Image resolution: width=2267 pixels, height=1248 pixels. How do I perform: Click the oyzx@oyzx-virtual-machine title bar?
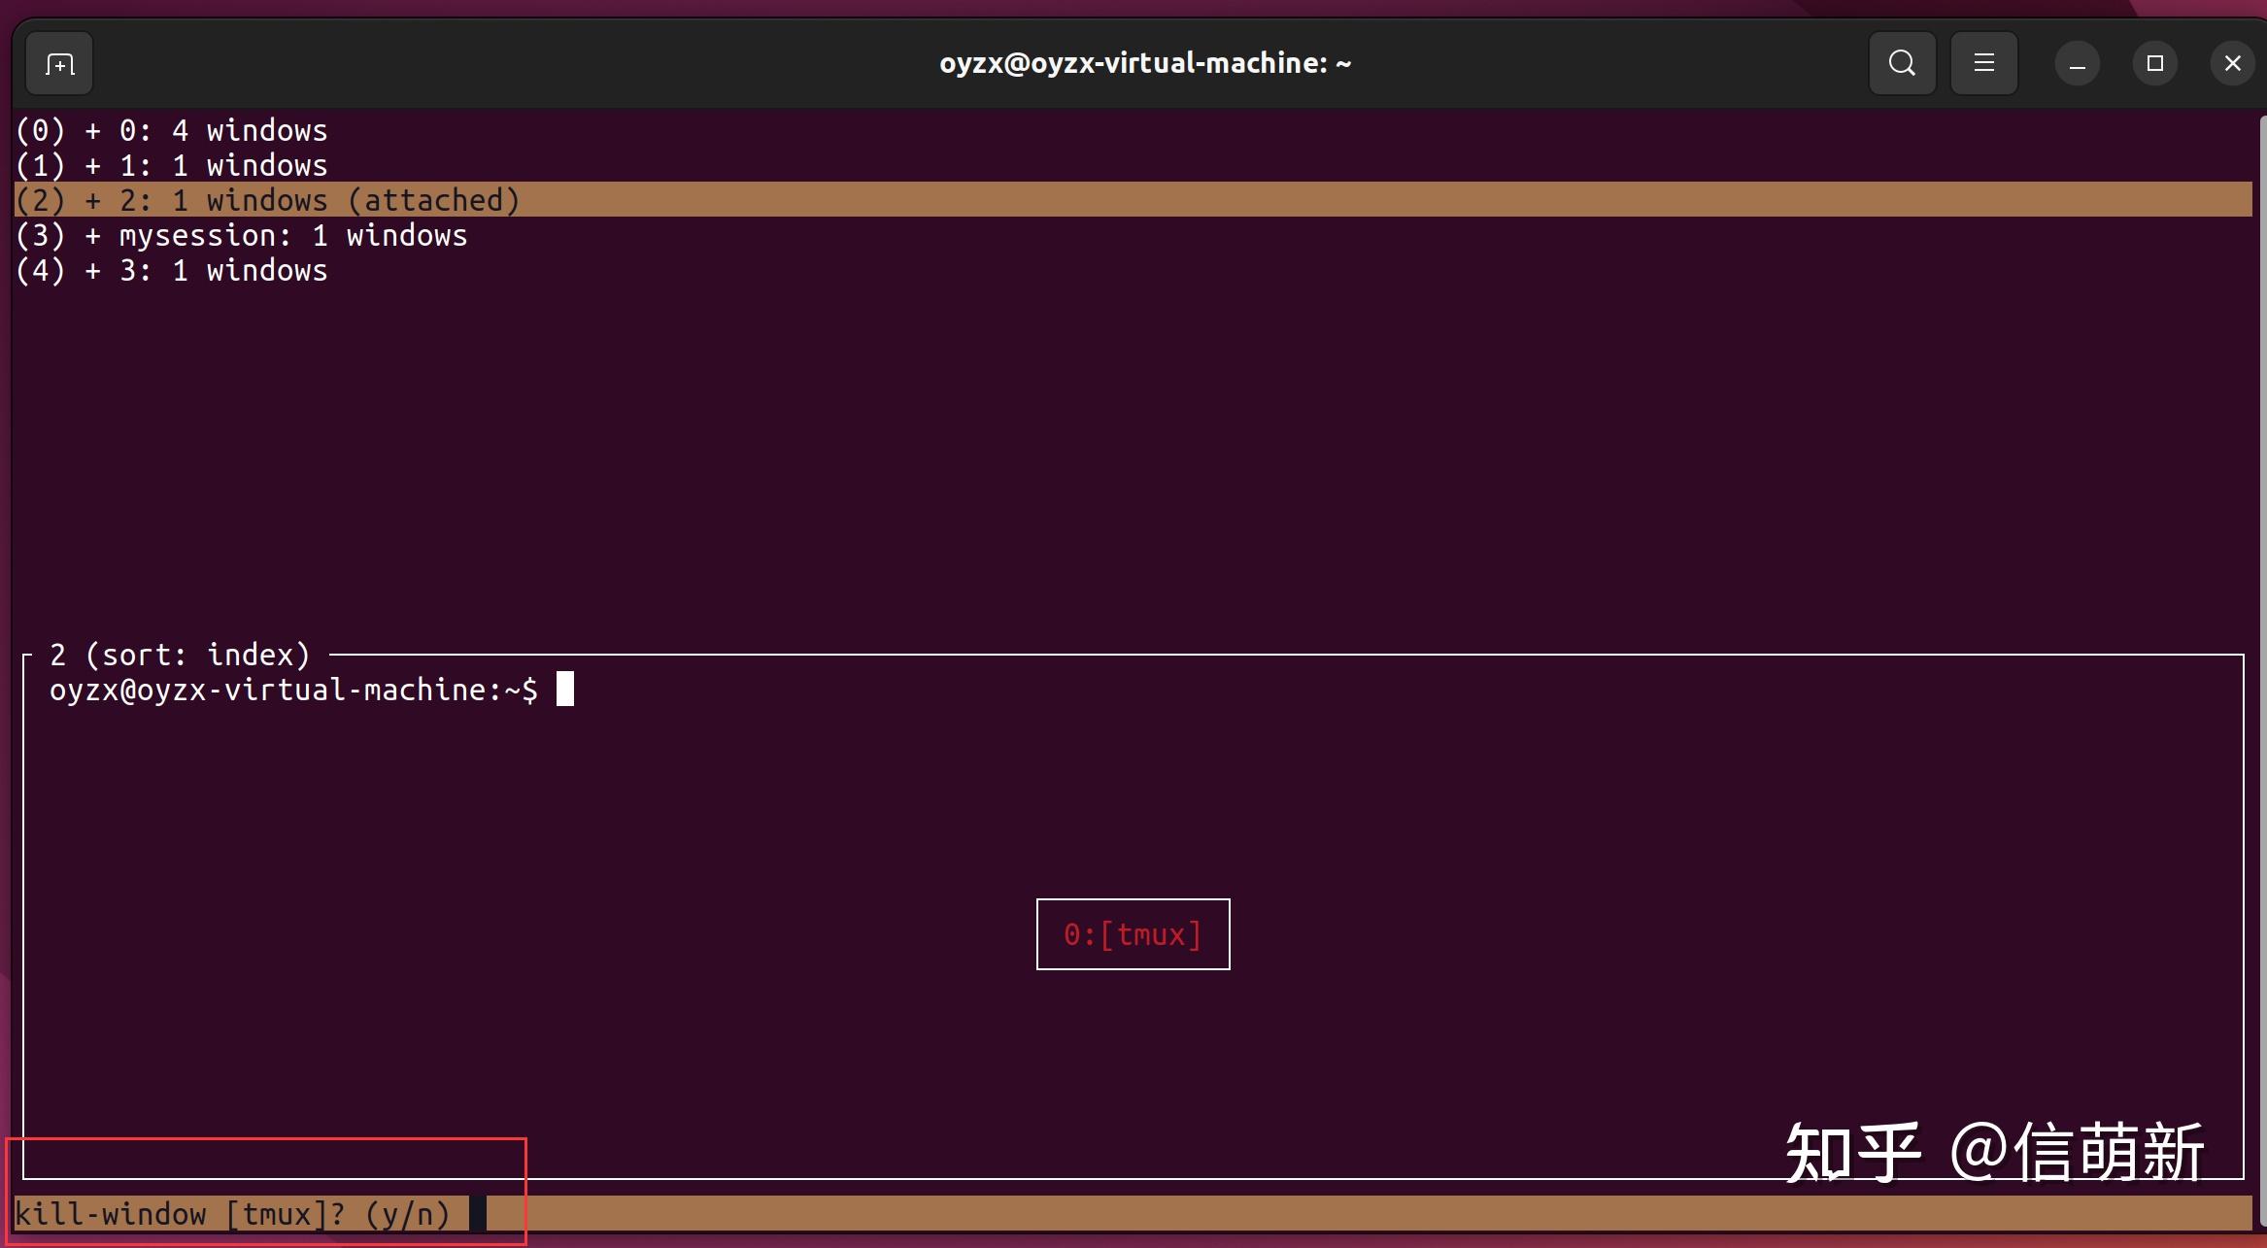tap(1144, 62)
